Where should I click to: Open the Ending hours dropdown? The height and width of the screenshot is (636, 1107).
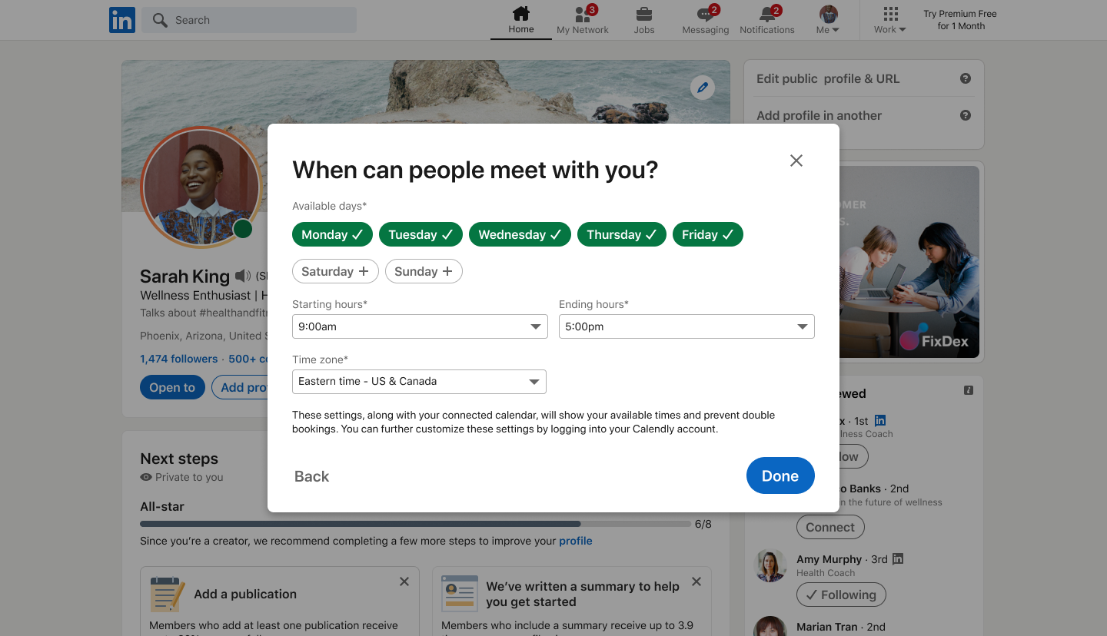pyautogui.click(x=686, y=326)
